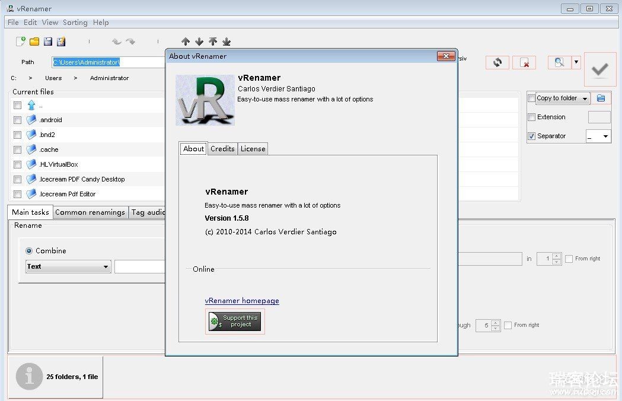Open the Separator character dropdown
Viewport: 622px width, 401px height.
599,136
